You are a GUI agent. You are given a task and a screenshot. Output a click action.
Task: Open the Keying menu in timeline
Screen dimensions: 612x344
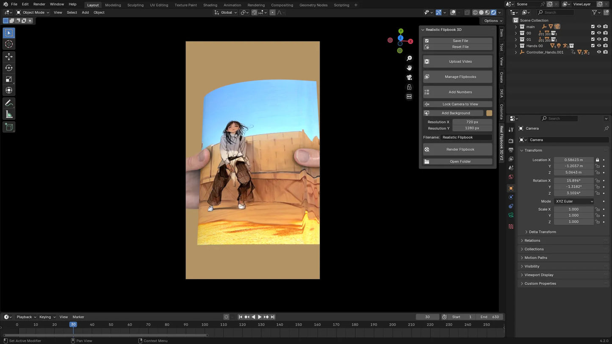(x=47, y=317)
